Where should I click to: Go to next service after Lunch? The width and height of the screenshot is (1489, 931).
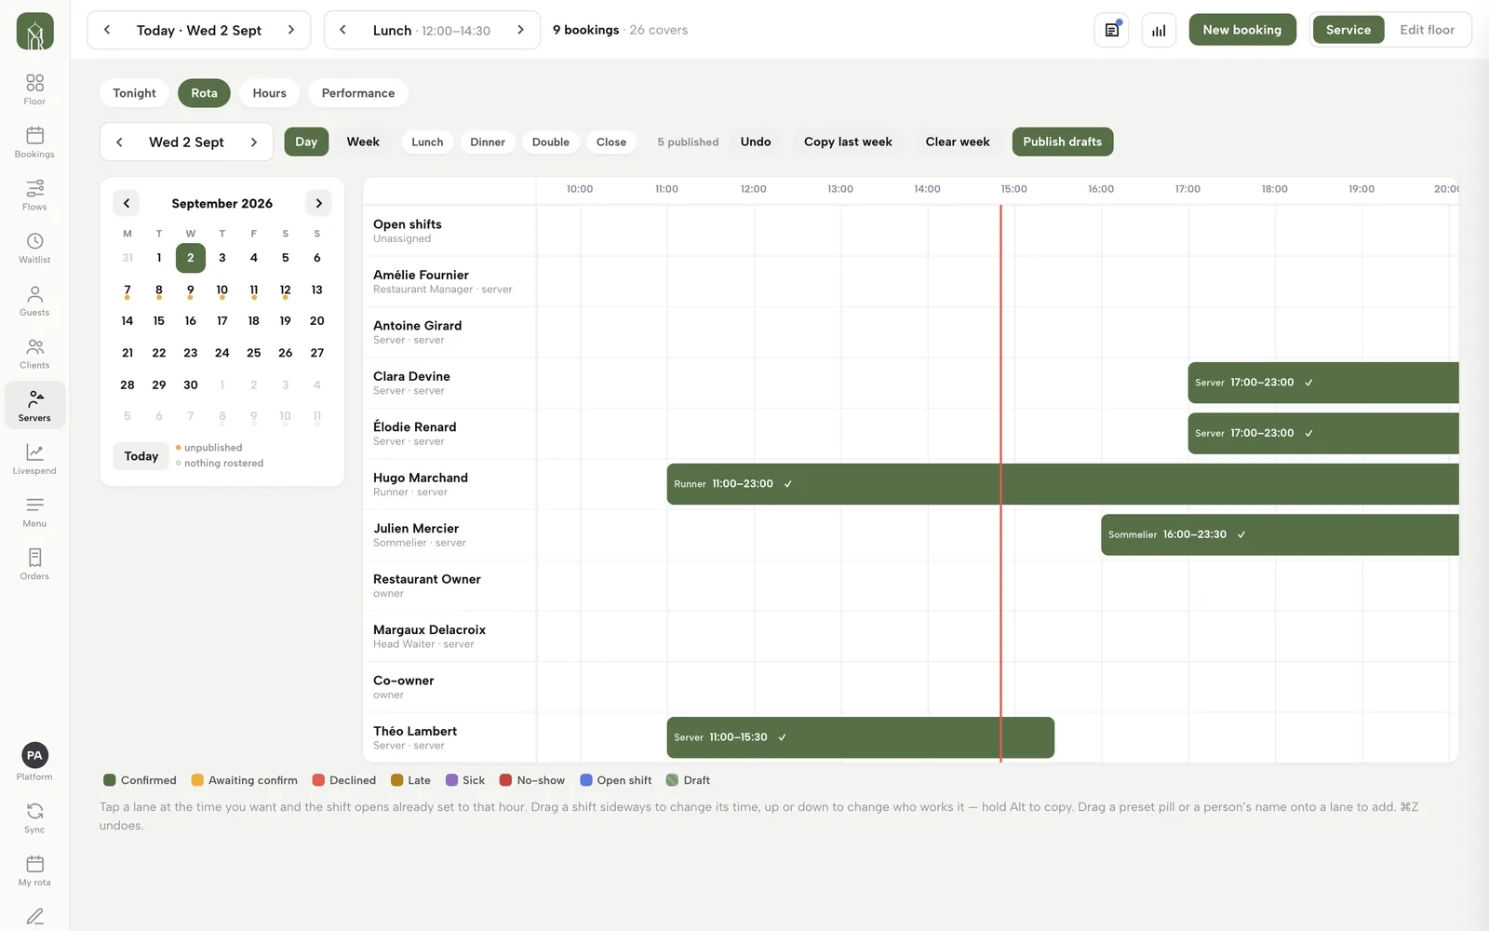click(x=520, y=30)
